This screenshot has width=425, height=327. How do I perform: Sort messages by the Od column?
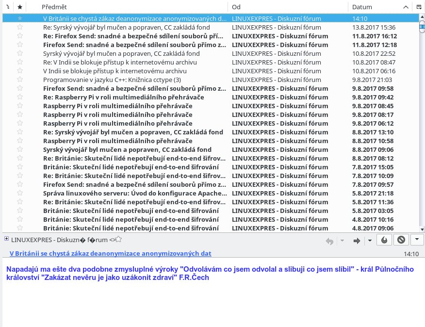pos(286,7)
